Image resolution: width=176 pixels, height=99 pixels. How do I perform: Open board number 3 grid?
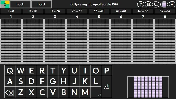tap(55, 41)
